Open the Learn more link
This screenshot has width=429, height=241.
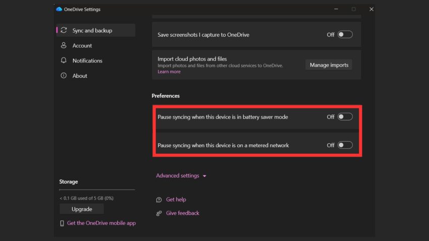coord(169,72)
